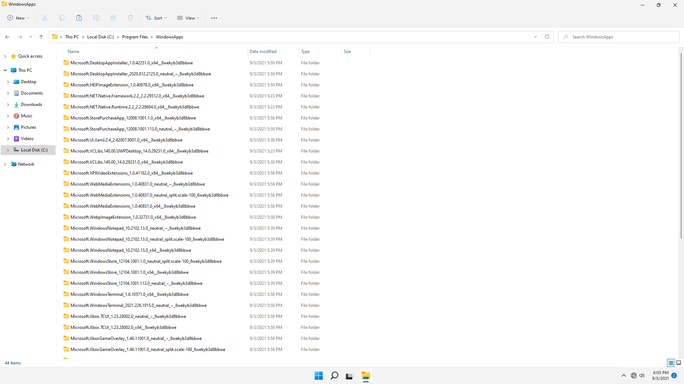Switch to details view layout icon

pos(671,363)
